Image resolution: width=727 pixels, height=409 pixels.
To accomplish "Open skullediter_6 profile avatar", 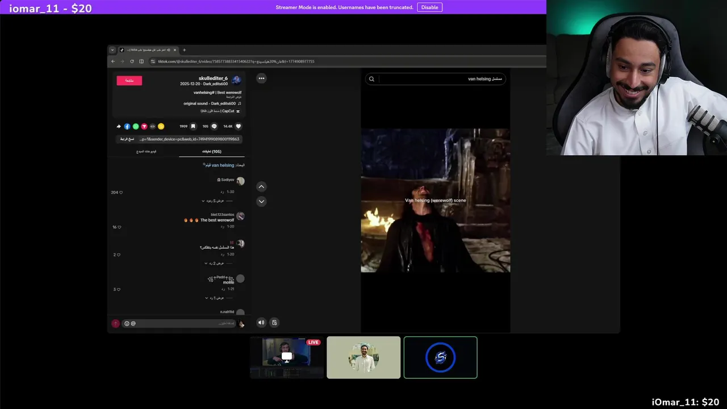I will [x=236, y=80].
